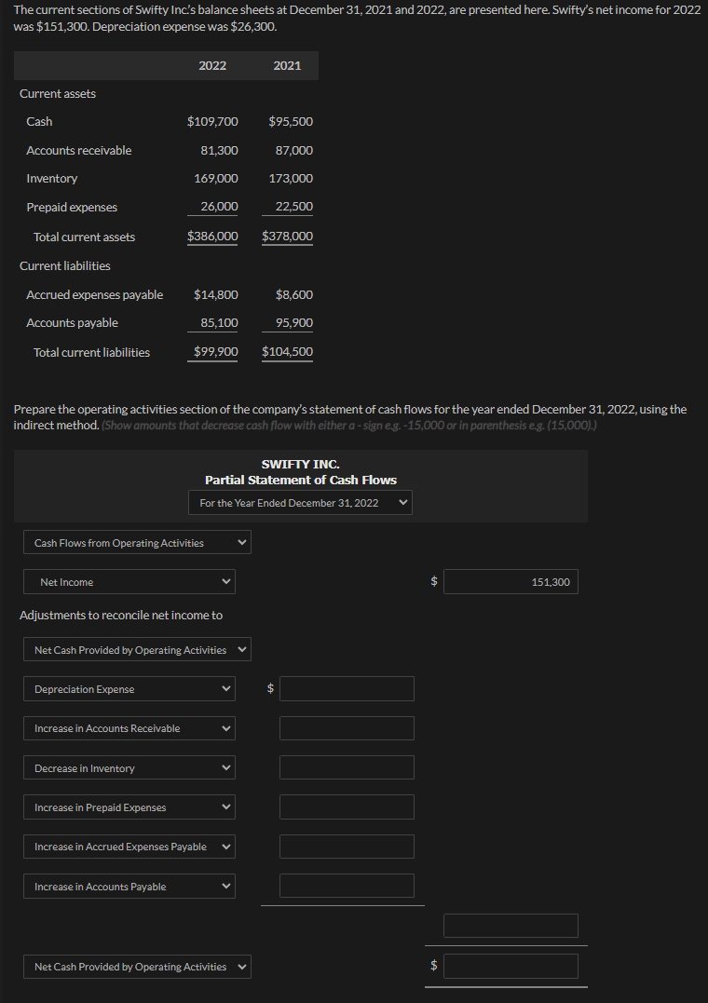Viewport: 708px width, 1003px height.
Task: Click total current assets $386,000
Action: click(x=212, y=236)
